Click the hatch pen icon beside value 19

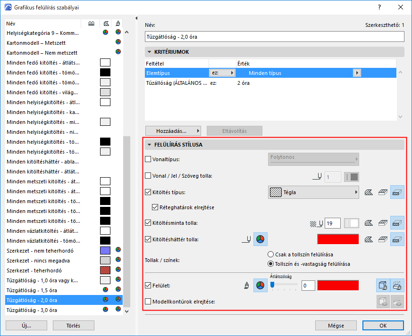(x=316, y=223)
